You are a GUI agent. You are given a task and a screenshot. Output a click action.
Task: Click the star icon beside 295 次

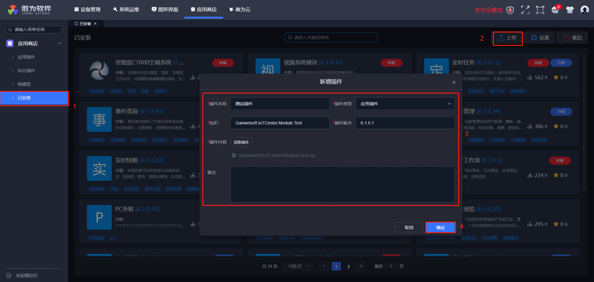(556, 224)
